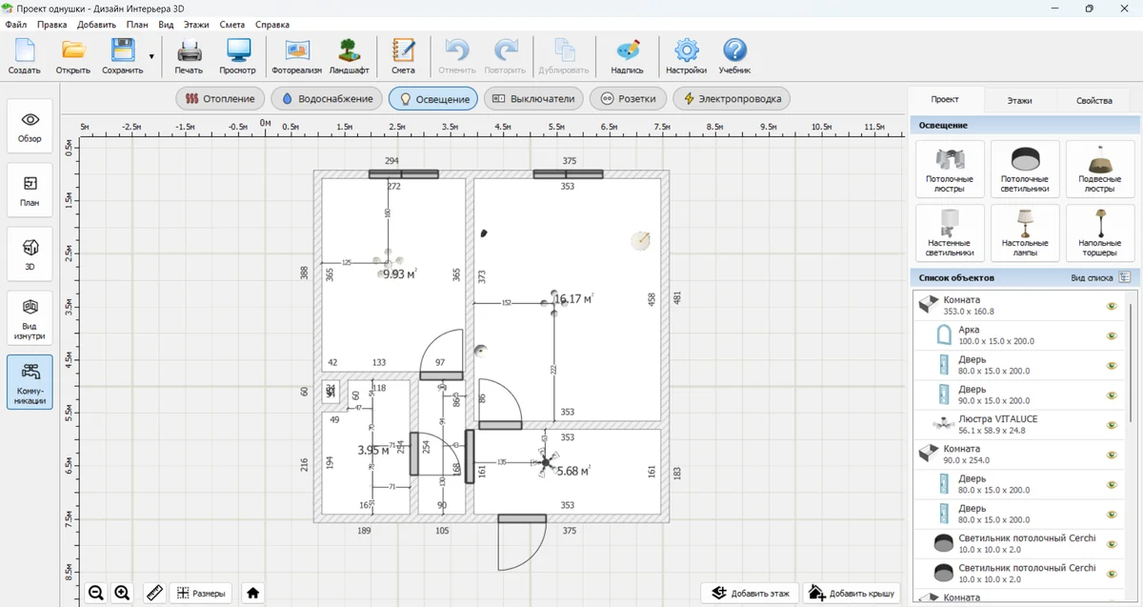1143x607 pixels.
Task: Click the Добавить этаж button
Action: tap(749, 593)
